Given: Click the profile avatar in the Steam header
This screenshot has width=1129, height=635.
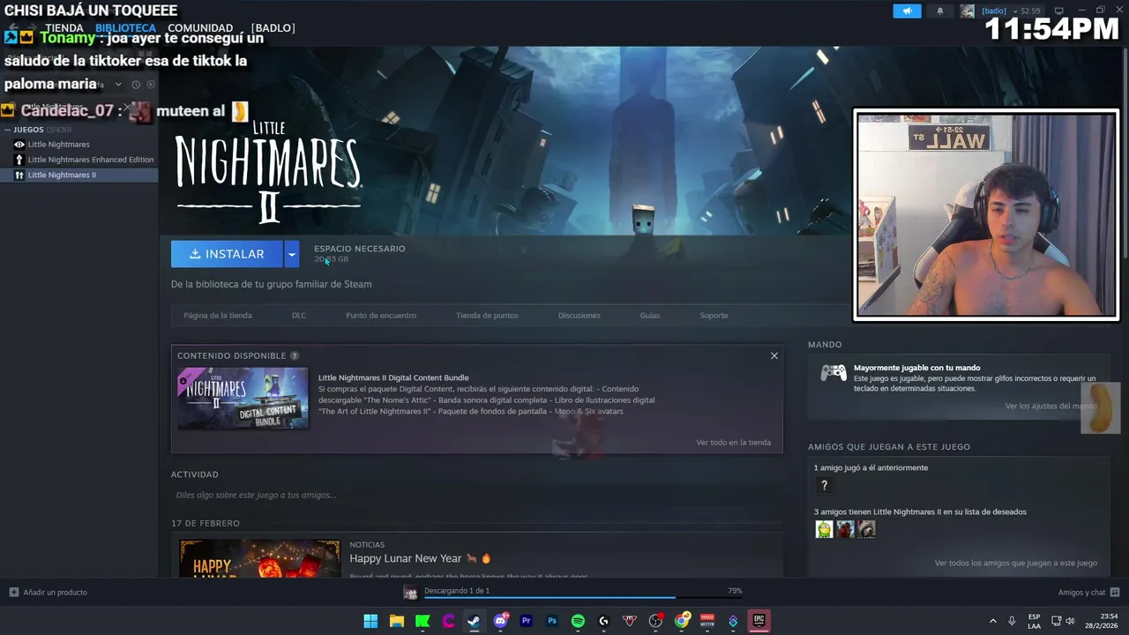Looking at the screenshot, I should click(x=968, y=11).
